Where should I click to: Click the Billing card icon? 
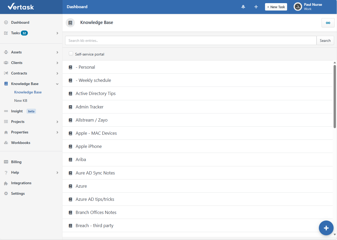(x=6, y=162)
